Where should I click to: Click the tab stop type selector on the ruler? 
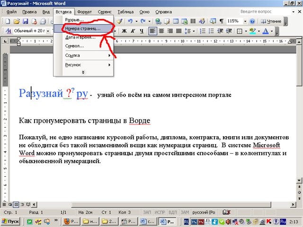[5, 41]
